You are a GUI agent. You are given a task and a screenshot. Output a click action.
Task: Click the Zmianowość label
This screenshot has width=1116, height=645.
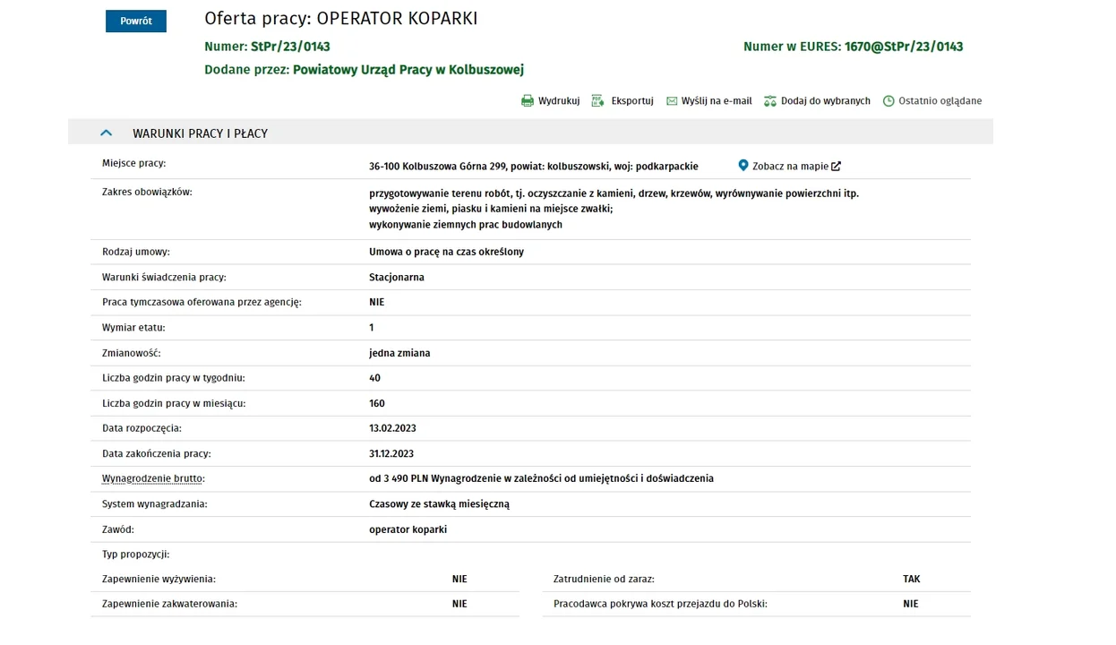(x=132, y=353)
